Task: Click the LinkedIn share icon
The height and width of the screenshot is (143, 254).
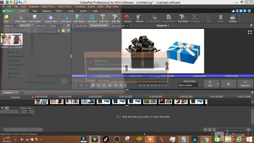Action: [x=245, y=11]
